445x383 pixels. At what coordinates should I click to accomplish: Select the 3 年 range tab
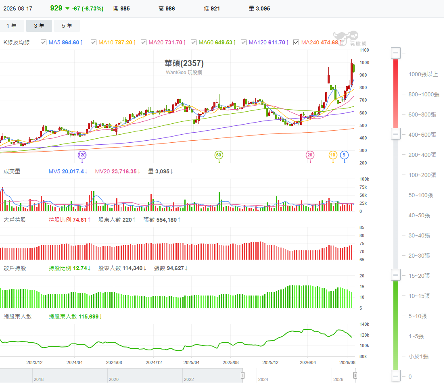(39, 26)
